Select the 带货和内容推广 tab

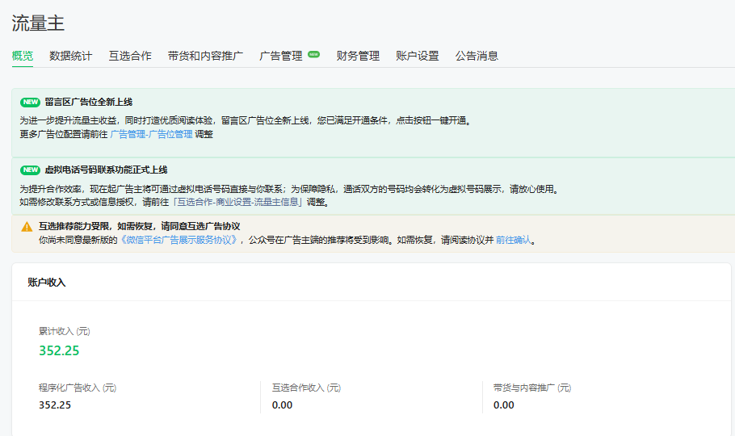pyautogui.click(x=205, y=56)
